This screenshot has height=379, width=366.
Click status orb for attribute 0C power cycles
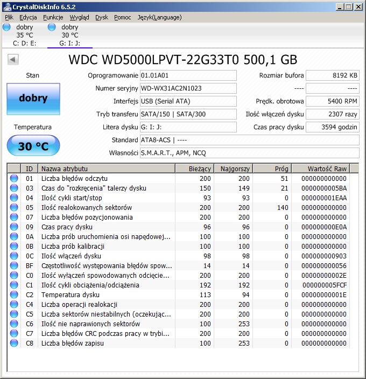pyautogui.click(x=14, y=256)
